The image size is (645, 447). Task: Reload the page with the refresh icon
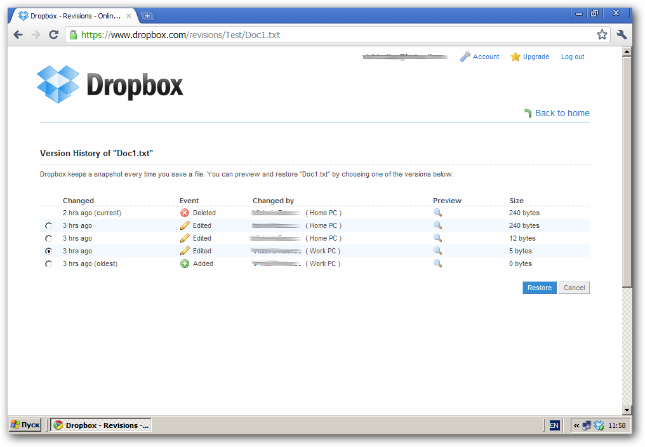(53, 35)
